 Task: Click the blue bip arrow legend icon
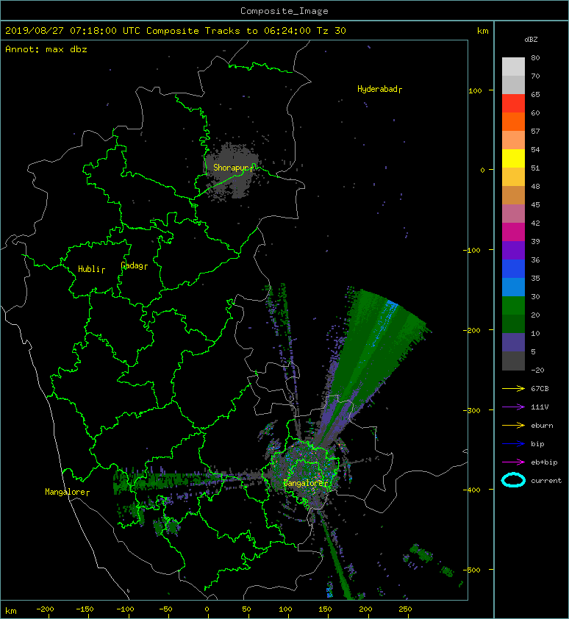513,444
